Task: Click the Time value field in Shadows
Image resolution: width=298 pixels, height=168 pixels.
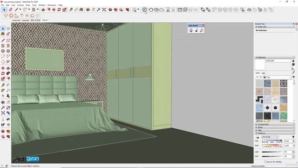Action: [288, 141]
